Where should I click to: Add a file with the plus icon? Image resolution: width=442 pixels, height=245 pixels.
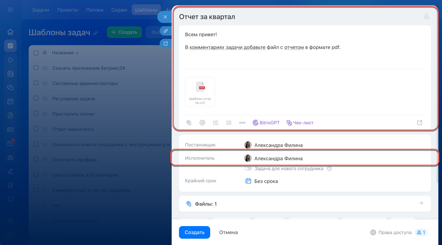click(x=422, y=203)
